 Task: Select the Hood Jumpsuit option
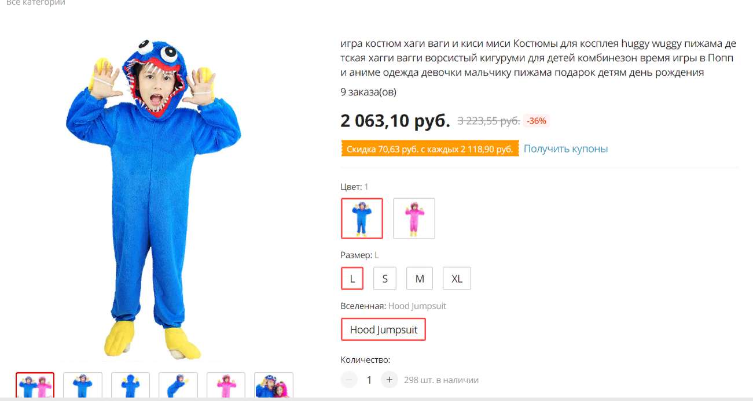tap(383, 330)
